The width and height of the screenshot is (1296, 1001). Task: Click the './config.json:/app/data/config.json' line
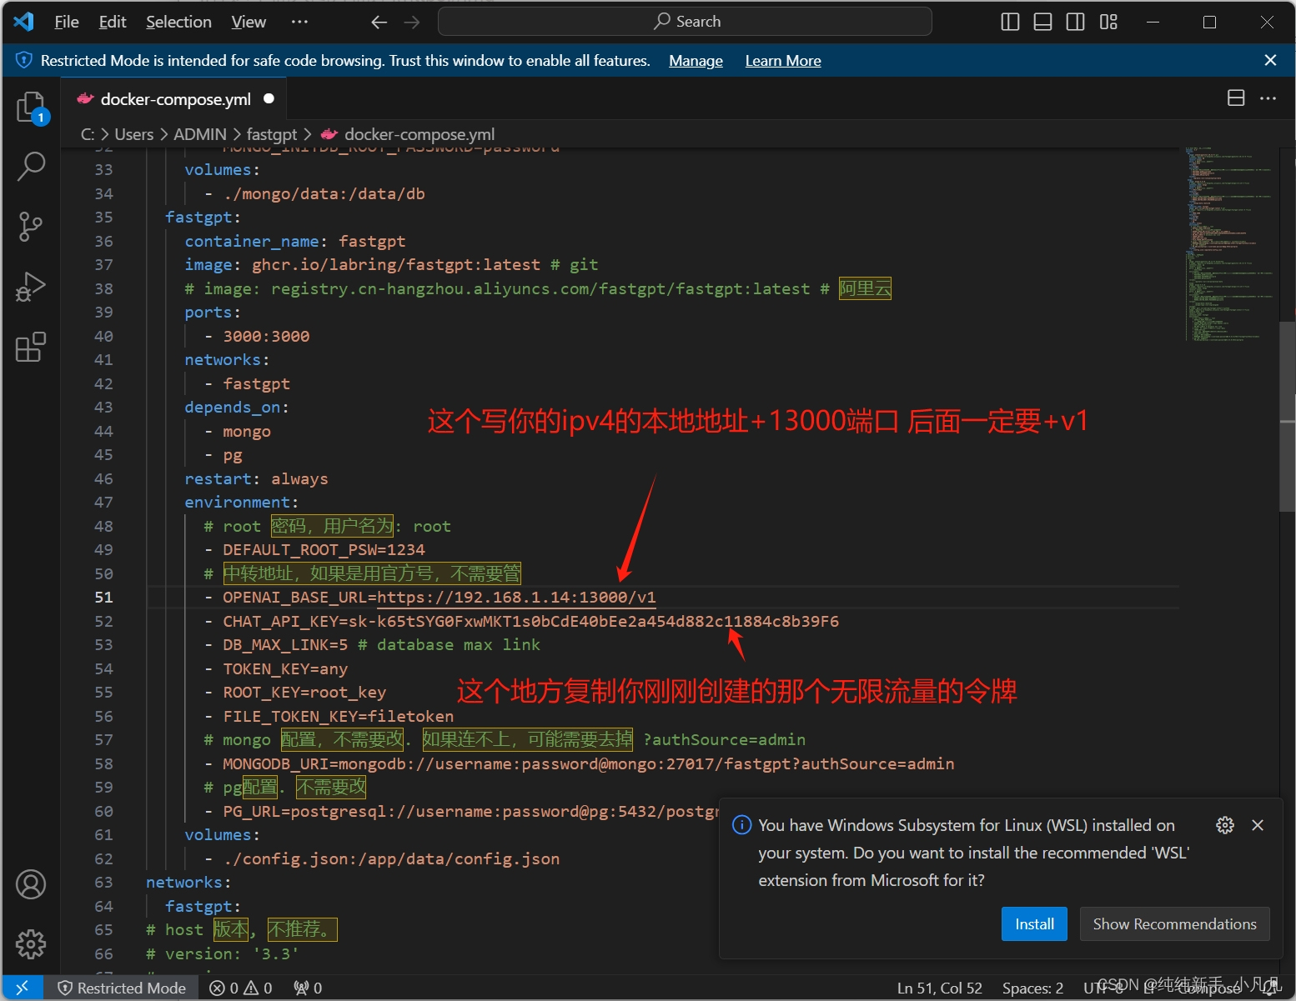click(x=391, y=858)
